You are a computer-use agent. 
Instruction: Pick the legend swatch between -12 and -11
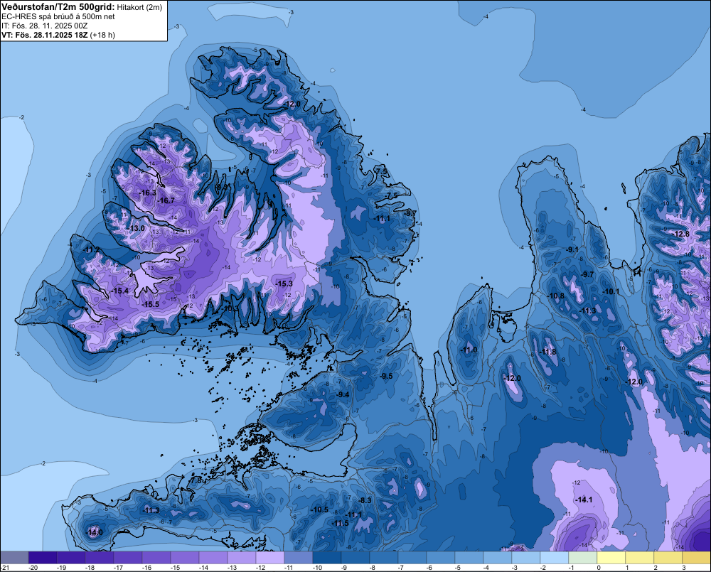pos(270,558)
